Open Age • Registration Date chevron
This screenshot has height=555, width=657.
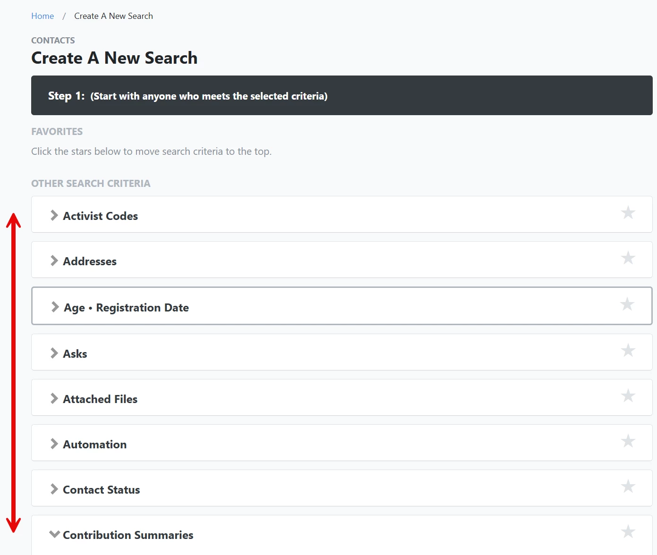click(55, 307)
